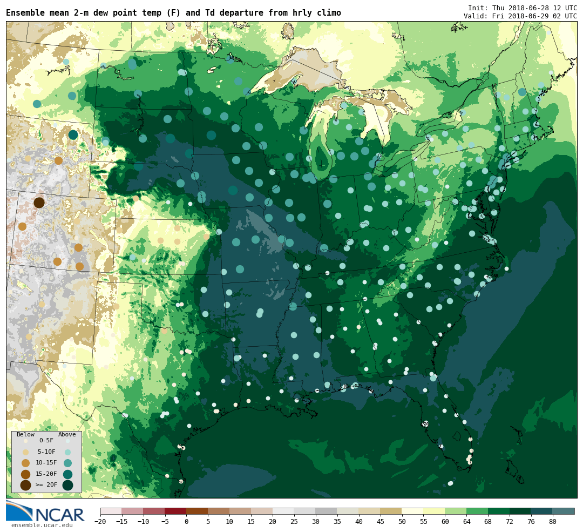
Task: Pick the light green swatch between 60 and 64
Action: [x=456, y=511]
